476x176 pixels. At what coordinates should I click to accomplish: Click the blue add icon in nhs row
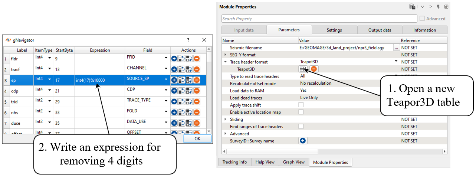(x=174, y=112)
